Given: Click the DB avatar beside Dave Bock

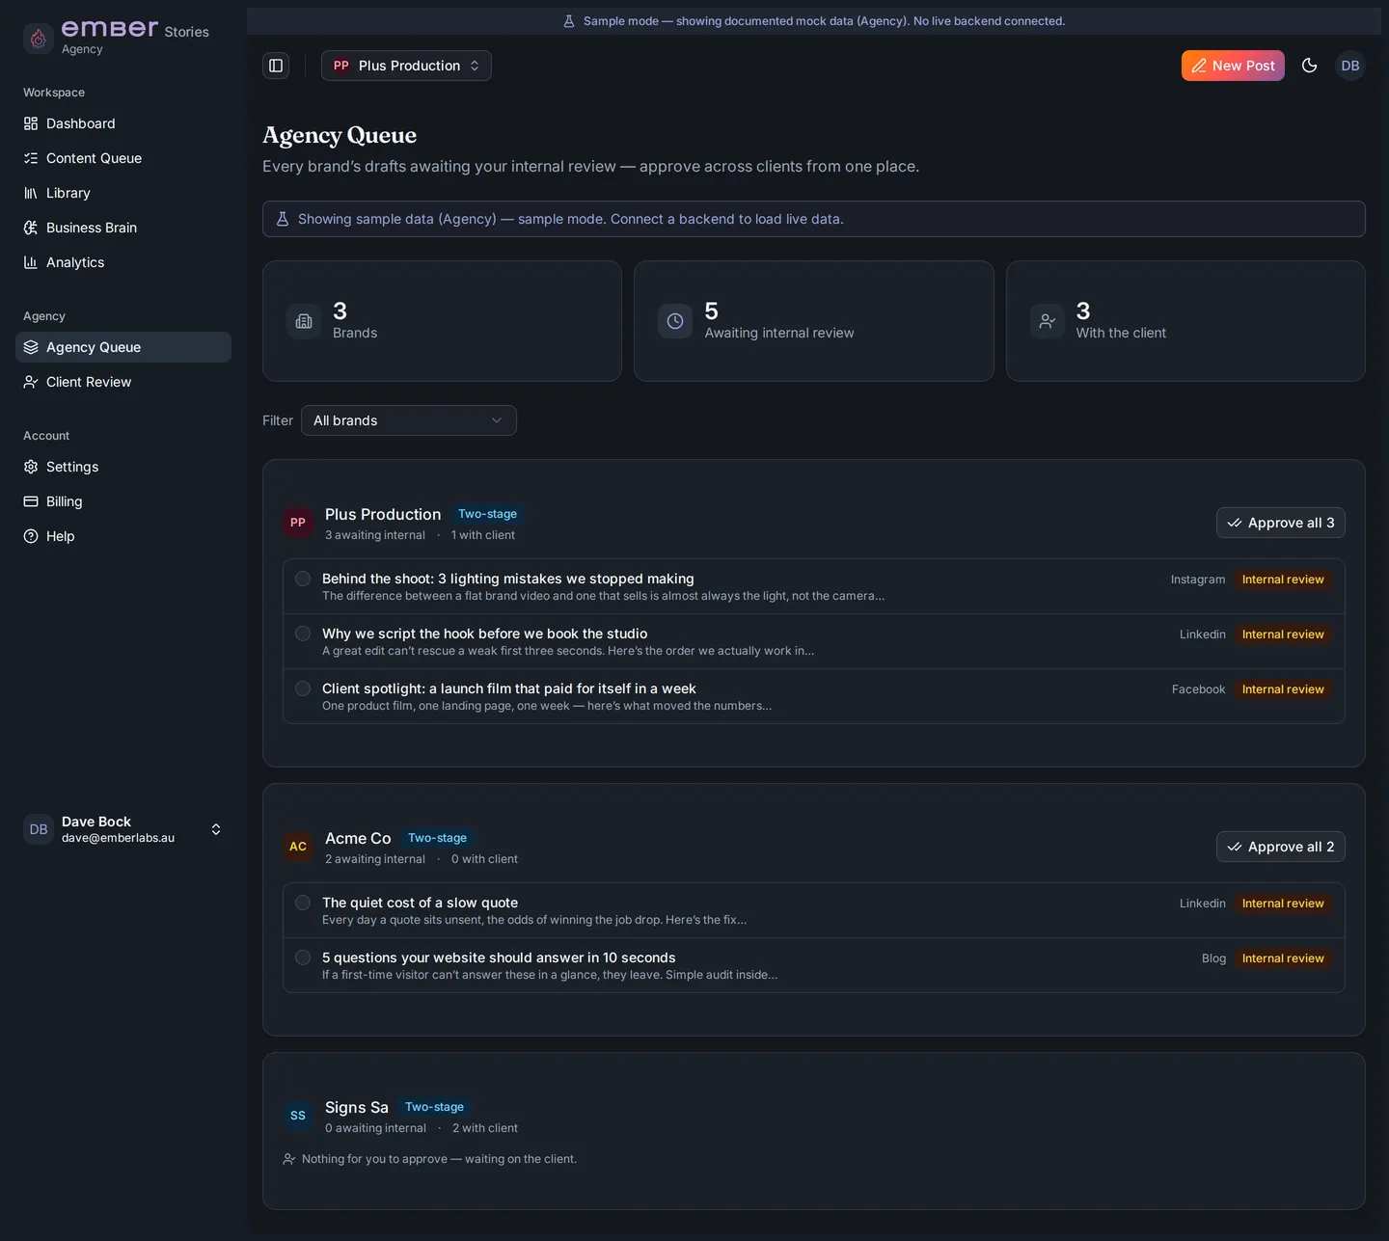Looking at the screenshot, I should click(x=39, y=829).
